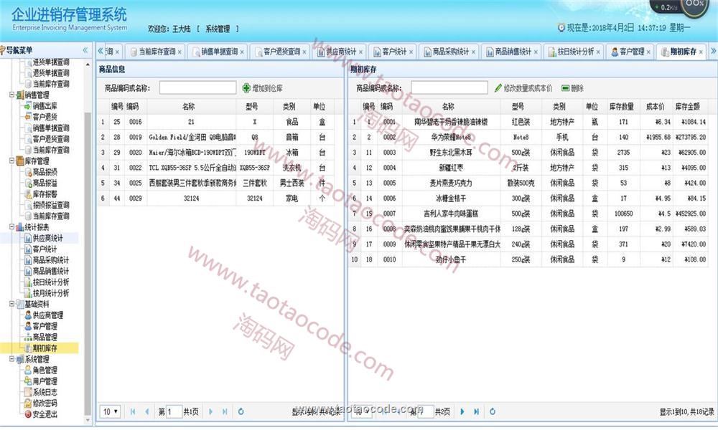Image resolution: width=718 pixels, height=430 pixels.
Task: Collapse the 基础资料 tree node
Action: coord(11,304)
